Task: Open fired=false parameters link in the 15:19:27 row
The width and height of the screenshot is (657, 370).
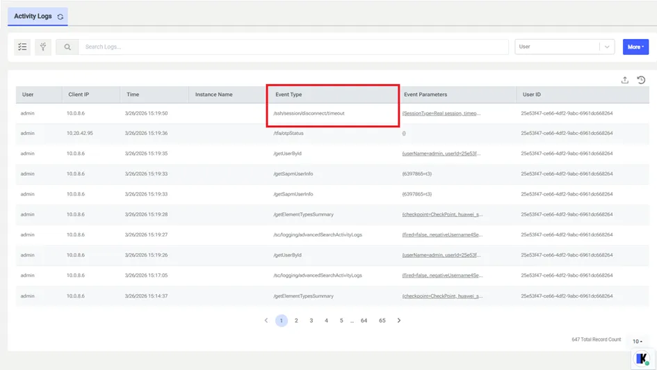Action: [x=442, y=234]
